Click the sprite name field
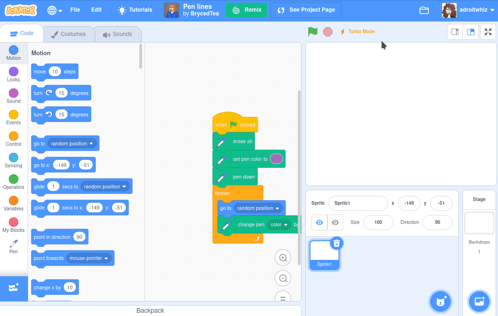Image resolution: width=498 pixels, height=316 pixels. (x=358, y=203)
